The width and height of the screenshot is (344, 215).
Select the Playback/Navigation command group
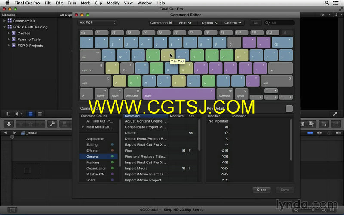pos(98,174)
